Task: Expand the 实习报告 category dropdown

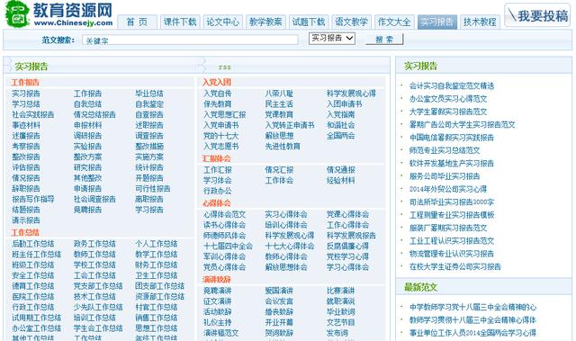Action: click(x=332, y=38)
